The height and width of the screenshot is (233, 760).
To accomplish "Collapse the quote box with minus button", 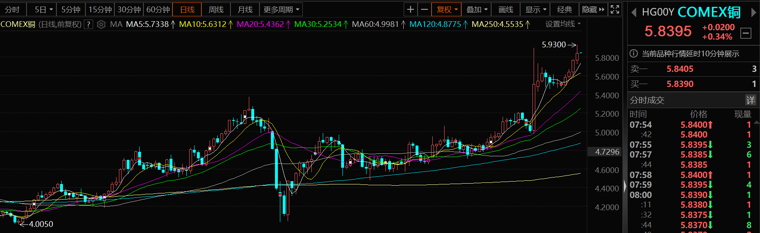I will tap(746, 33).
